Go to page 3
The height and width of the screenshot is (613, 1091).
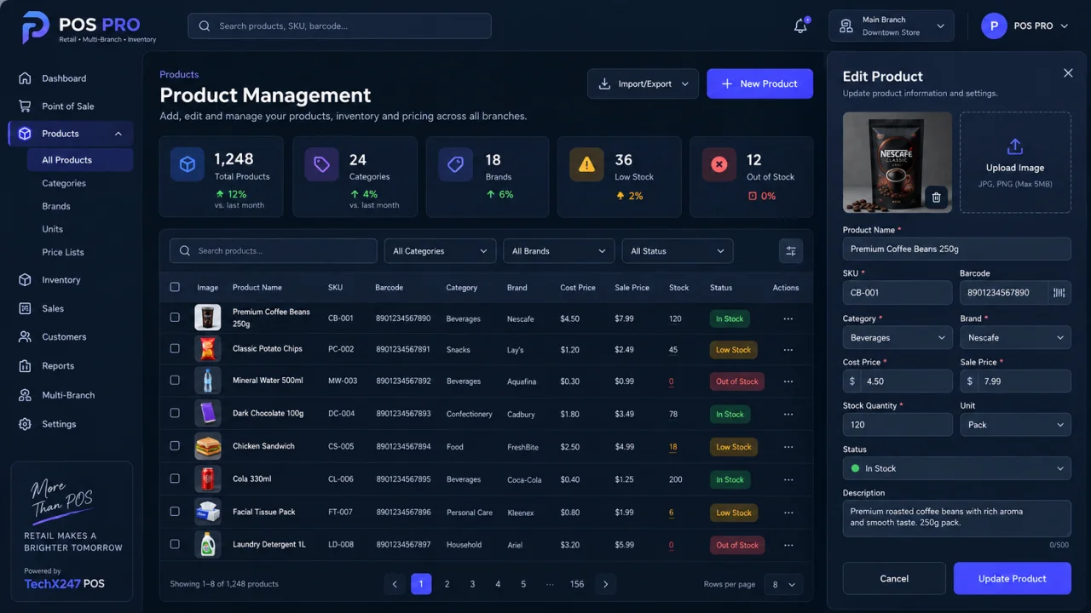coord(472,584)
